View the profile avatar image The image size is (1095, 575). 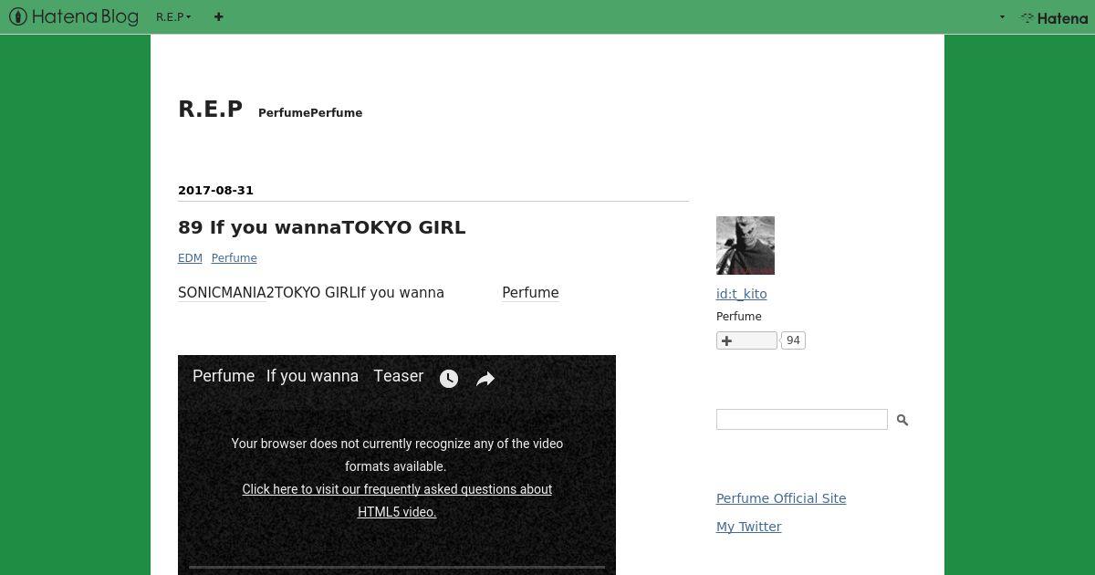tap(746, 246)
